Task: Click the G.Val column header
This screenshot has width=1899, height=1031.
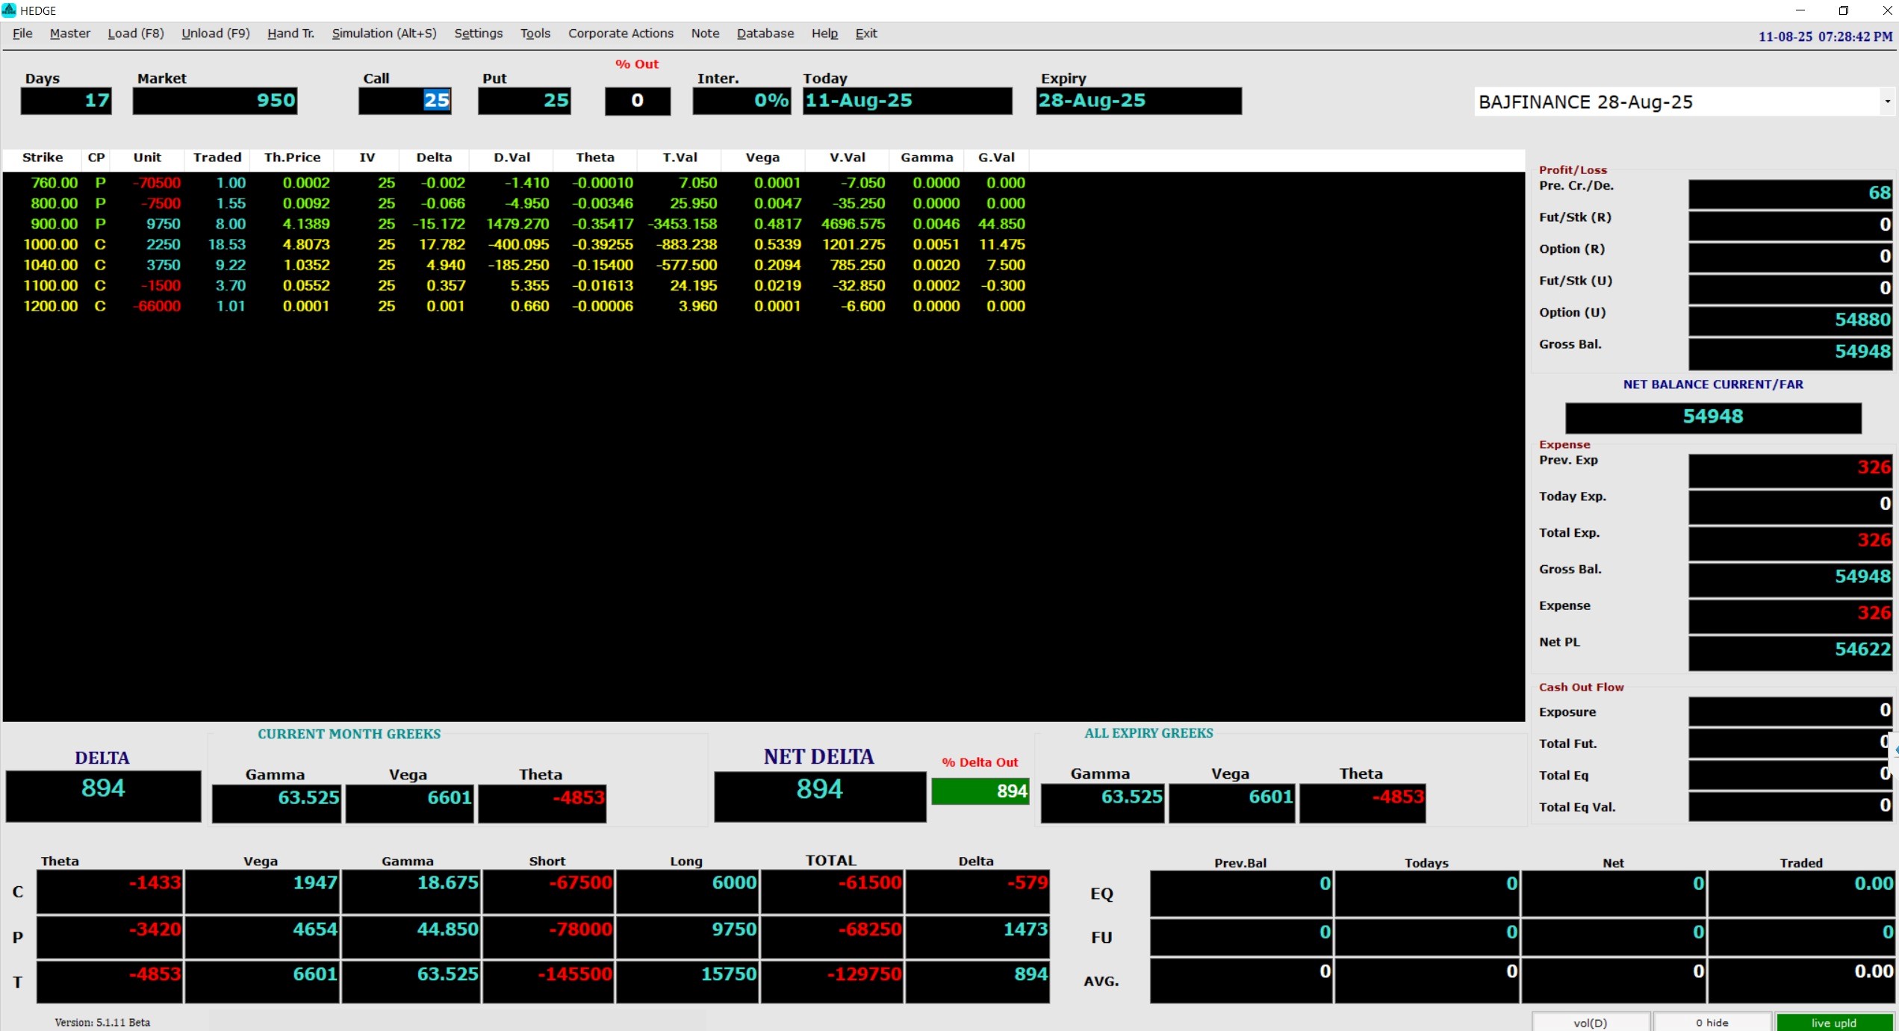Action: (x=996, y=158)
